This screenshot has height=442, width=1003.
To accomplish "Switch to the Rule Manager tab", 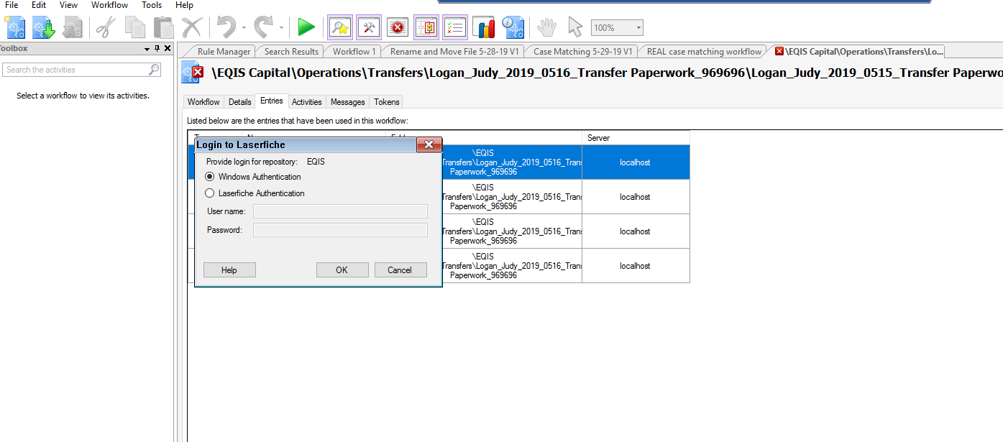I will [x=224, y=52].
